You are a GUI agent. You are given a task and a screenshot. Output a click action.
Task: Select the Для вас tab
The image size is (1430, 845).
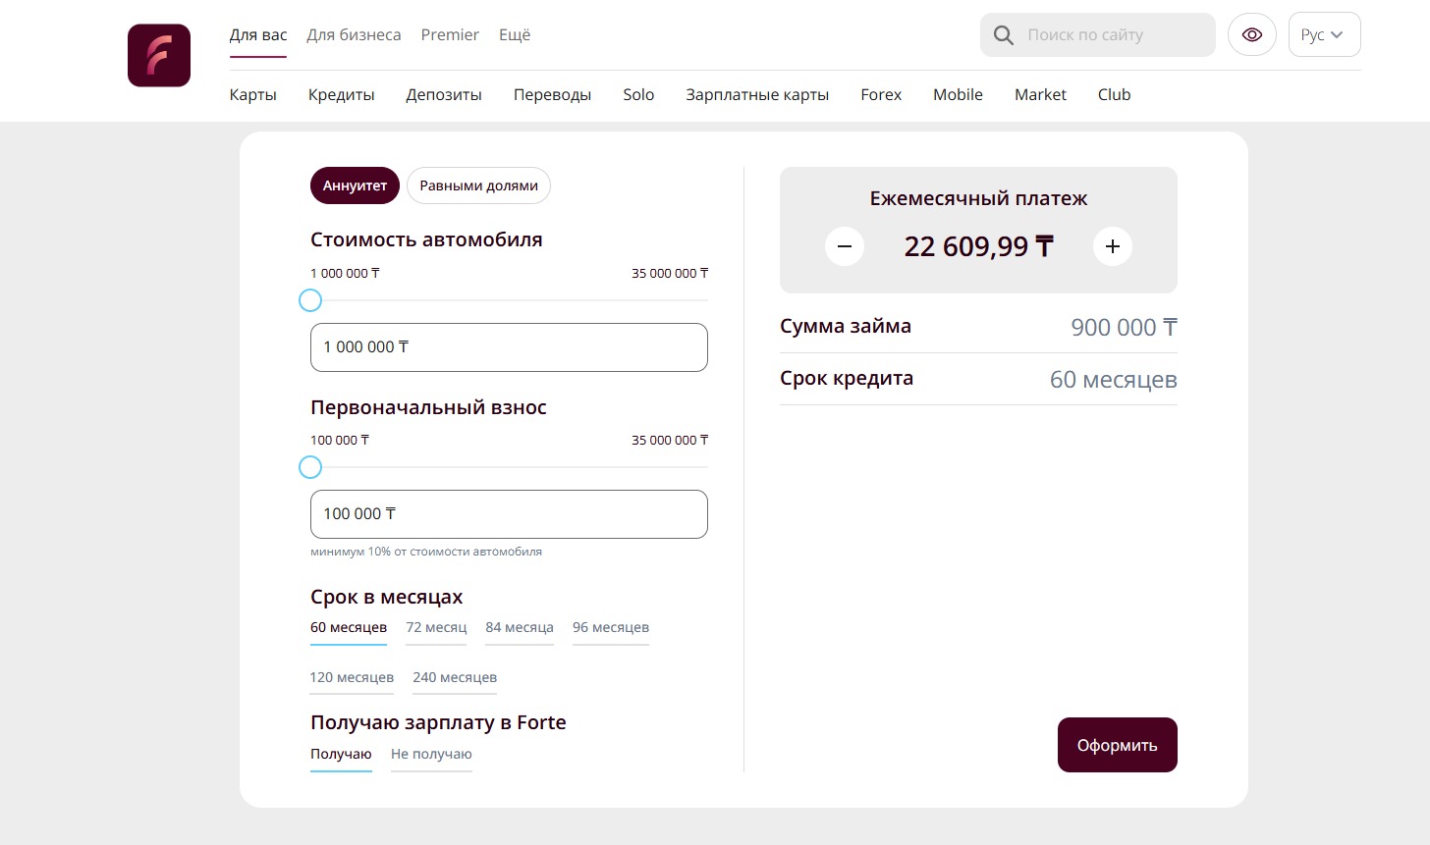tap(258, 35)
